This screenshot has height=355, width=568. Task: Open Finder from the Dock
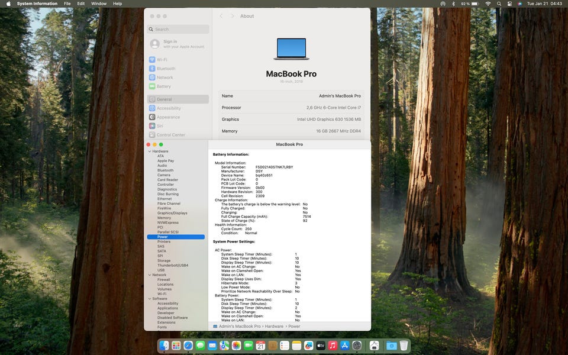pyautogui.click(x=164, y=346)
